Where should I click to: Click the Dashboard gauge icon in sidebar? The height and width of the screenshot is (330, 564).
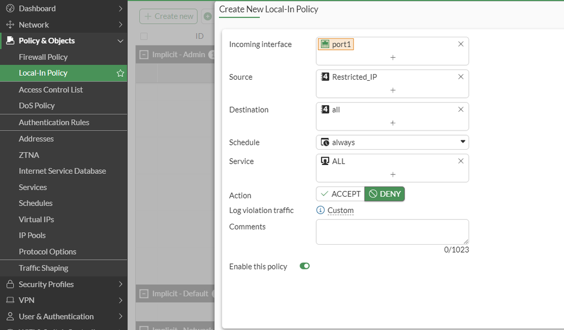(x=10, y=8)
